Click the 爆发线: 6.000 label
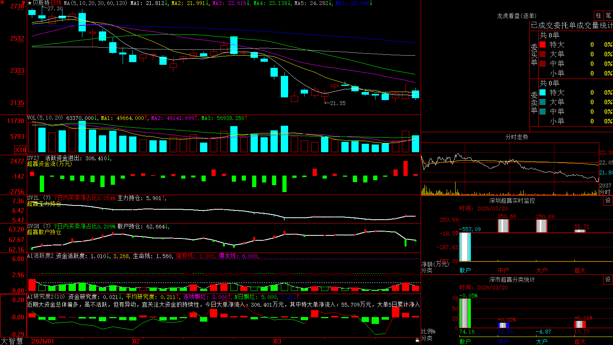 coord(239,256)
